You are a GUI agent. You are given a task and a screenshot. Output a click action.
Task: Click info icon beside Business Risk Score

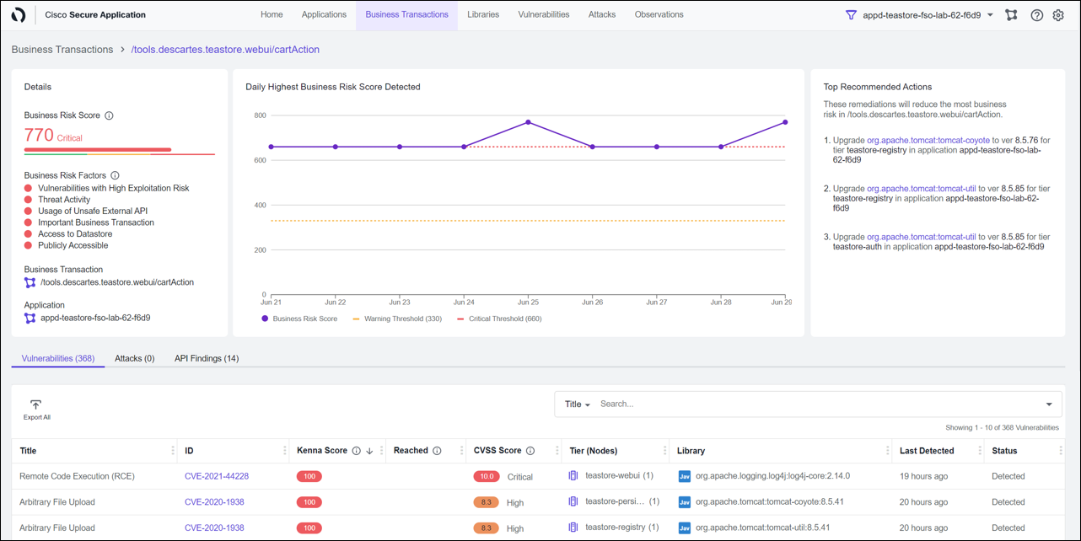pos(109,115)
